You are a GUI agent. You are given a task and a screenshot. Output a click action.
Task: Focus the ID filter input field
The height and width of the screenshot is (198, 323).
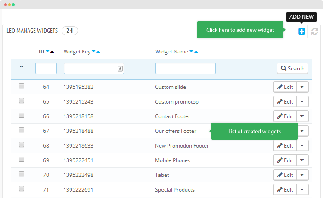[x=46, y=68]
